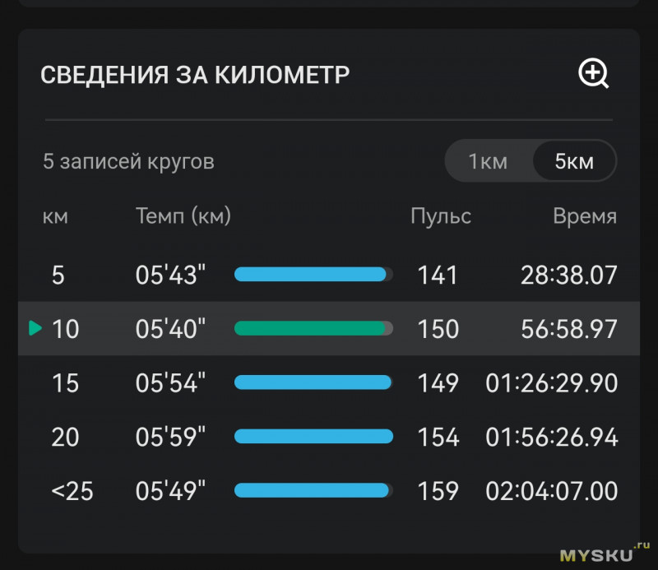
Task: Click the Пульс column header
Action: (441, 216)
